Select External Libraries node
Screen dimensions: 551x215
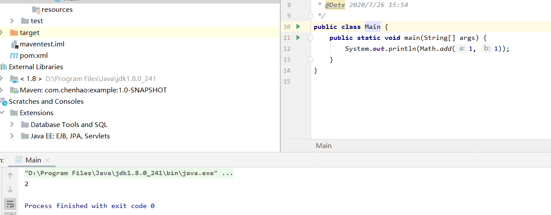36,67
